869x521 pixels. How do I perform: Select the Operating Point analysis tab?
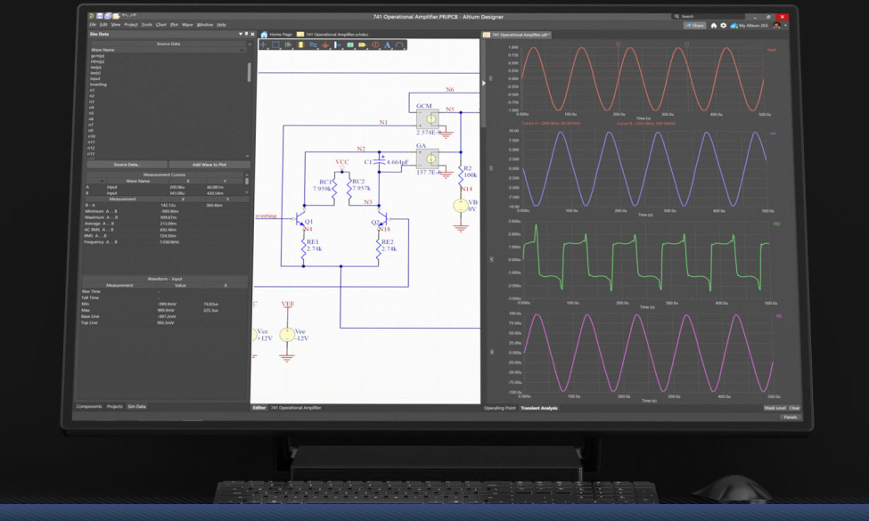coord(499,408)
